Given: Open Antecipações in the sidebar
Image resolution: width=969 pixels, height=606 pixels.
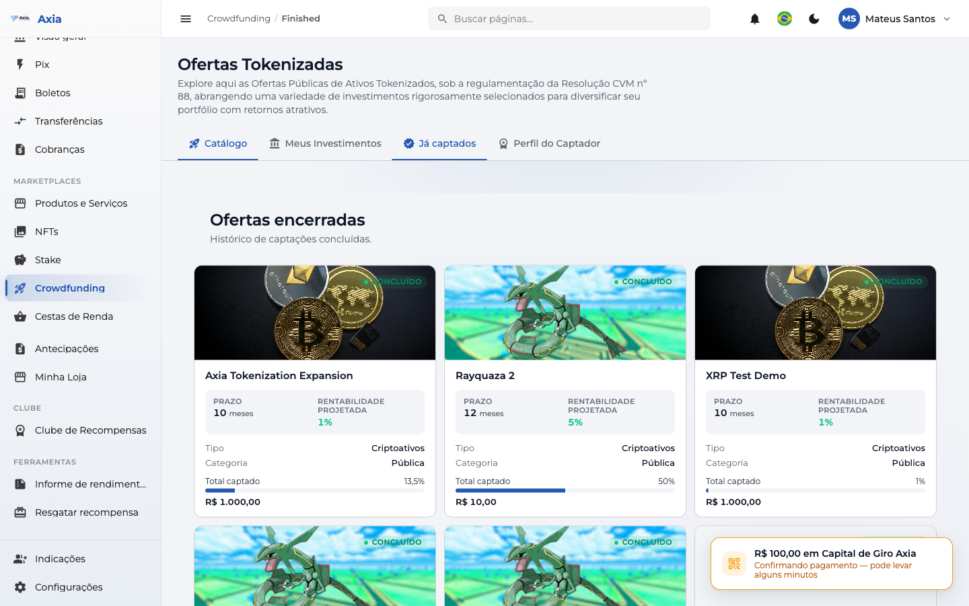Looking at the screenshot, I should point(81,349).
